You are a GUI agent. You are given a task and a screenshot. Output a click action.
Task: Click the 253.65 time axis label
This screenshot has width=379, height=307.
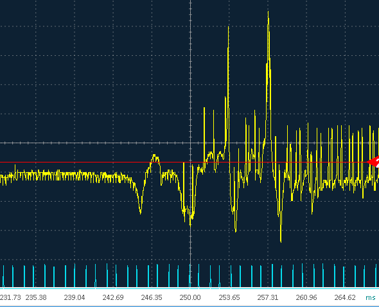229,297
